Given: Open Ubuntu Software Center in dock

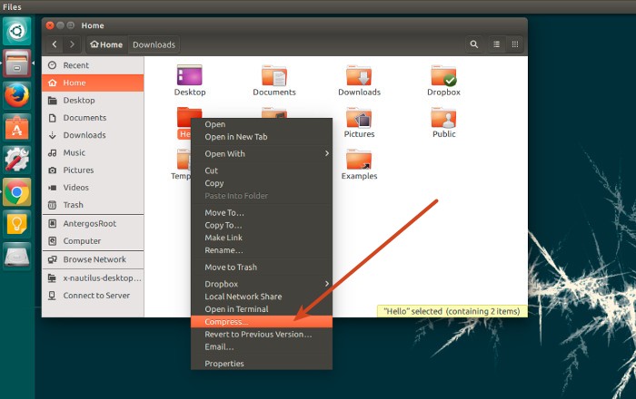Looking at the screenshot, I should [x=16, y=128].
